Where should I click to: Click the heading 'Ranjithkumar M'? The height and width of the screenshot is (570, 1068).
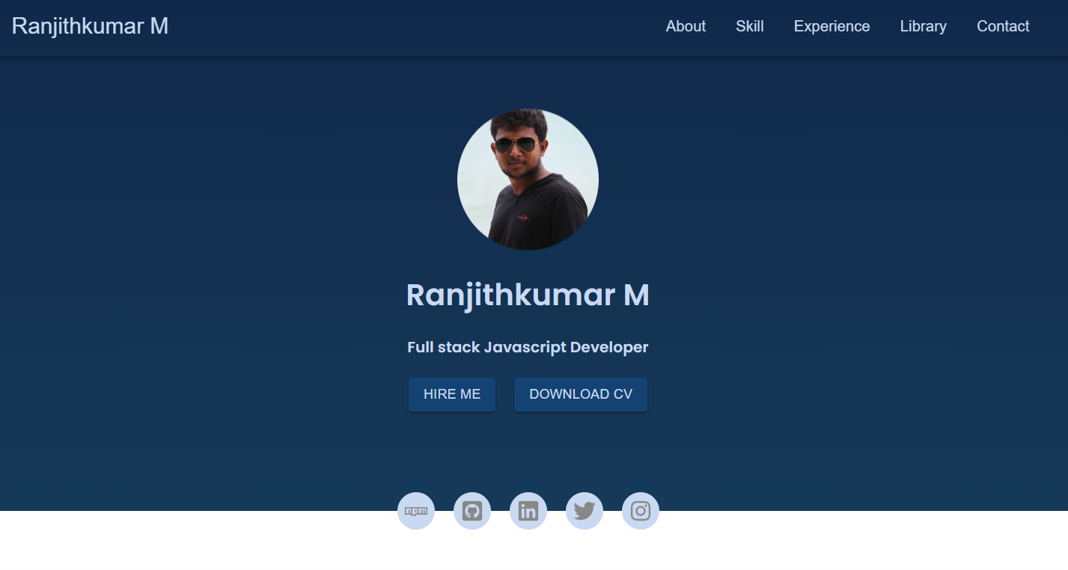point(528,295)
